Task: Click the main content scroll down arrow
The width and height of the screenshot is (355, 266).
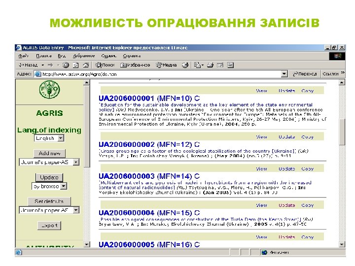Action: pos(342,244)
